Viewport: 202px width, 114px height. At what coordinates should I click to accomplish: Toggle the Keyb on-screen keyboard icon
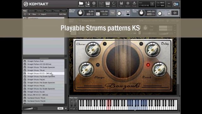(x=108, y=4)
